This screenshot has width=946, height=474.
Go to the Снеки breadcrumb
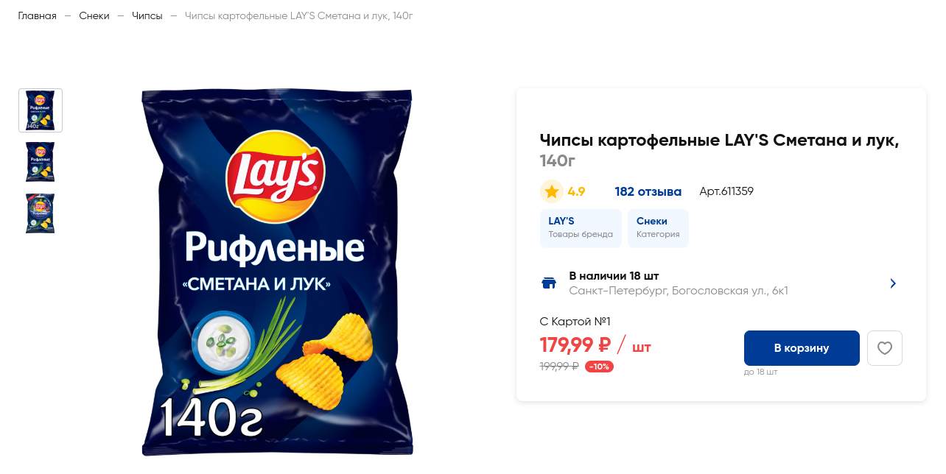[94, 15]
